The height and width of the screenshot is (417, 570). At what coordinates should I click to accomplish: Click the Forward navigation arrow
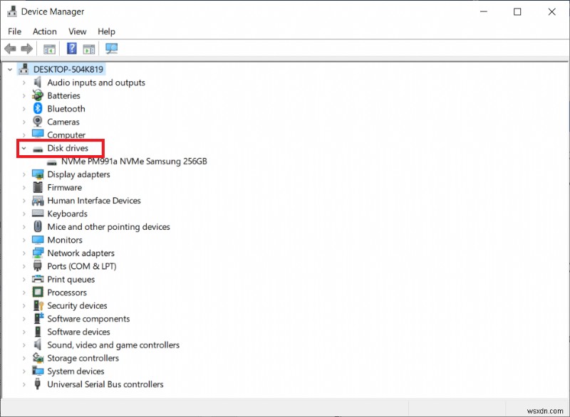pos(26,48)
